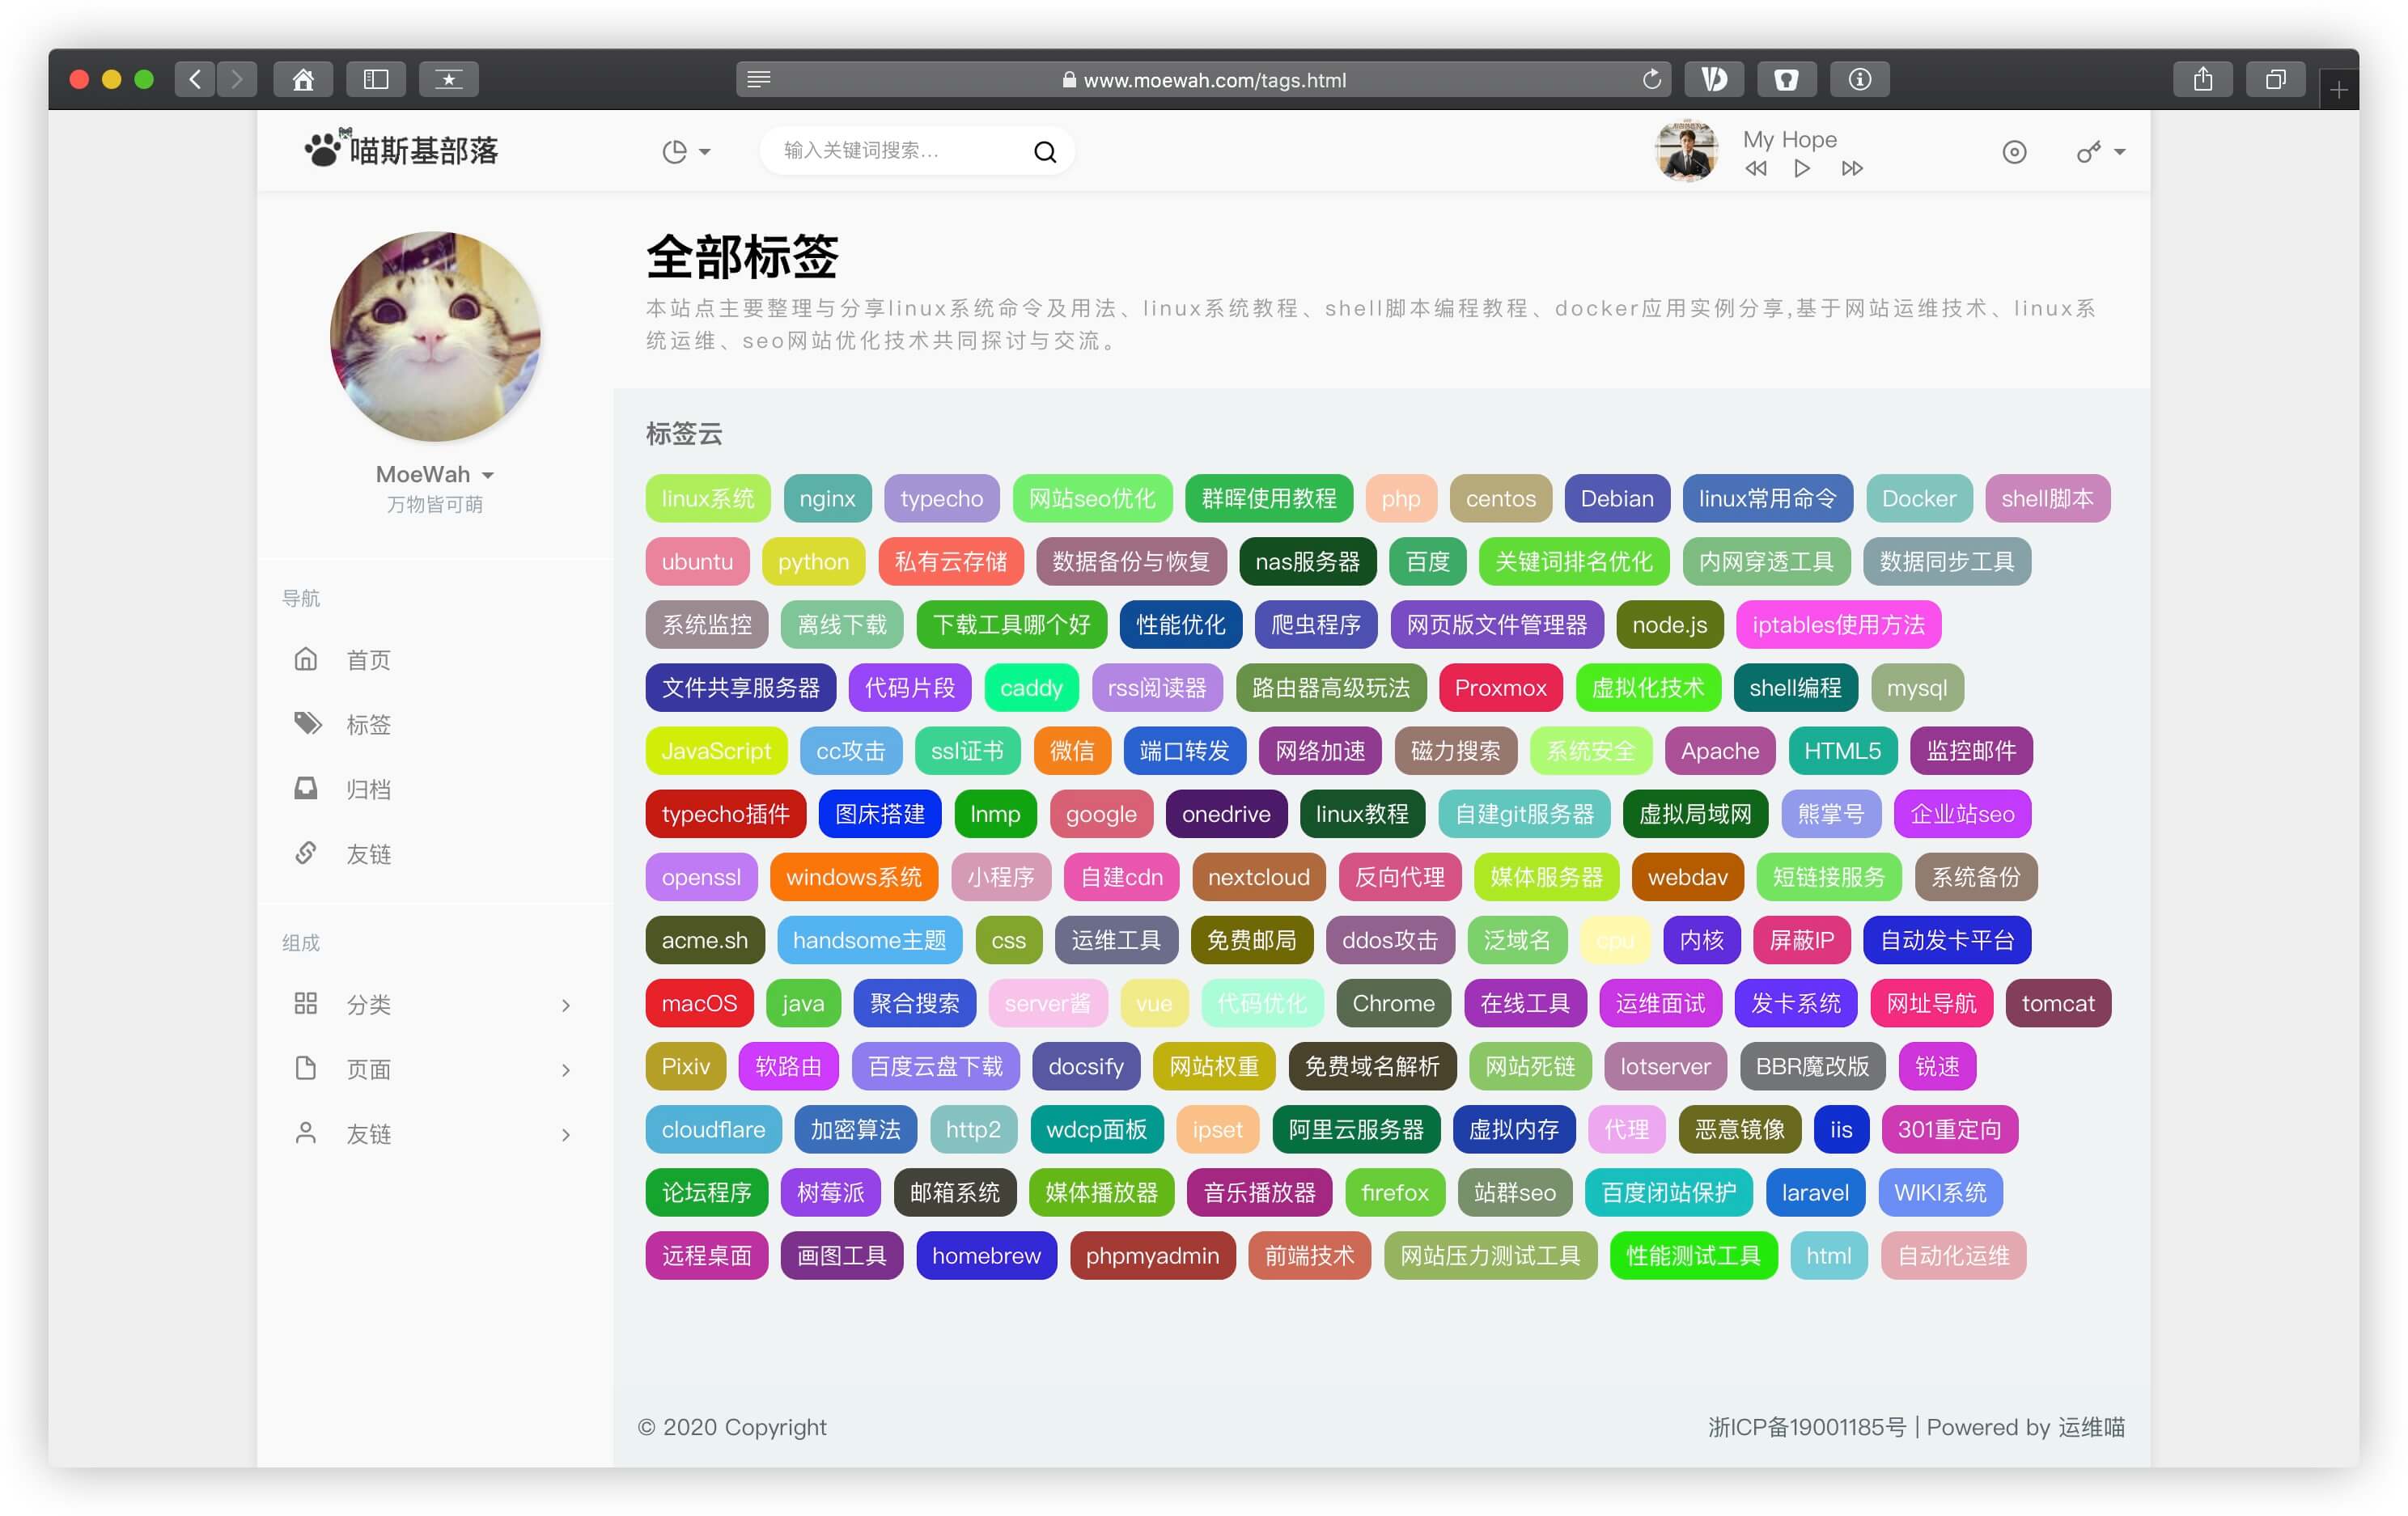Open the shell脚本 tag
This screenshot has height=1516, width=2408.
2047,498
